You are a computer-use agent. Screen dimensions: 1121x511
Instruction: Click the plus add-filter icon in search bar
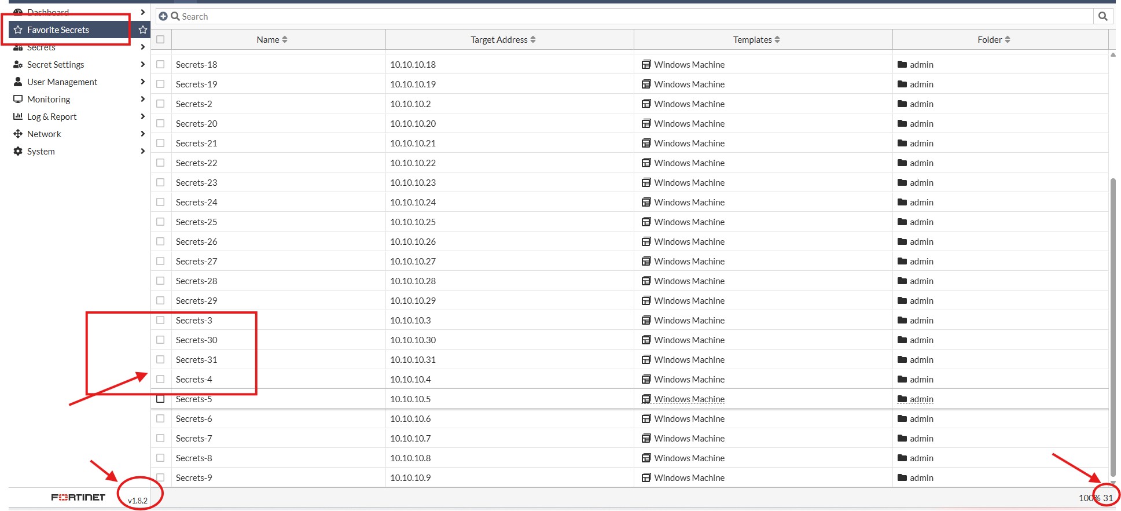[x=163, y=16]
